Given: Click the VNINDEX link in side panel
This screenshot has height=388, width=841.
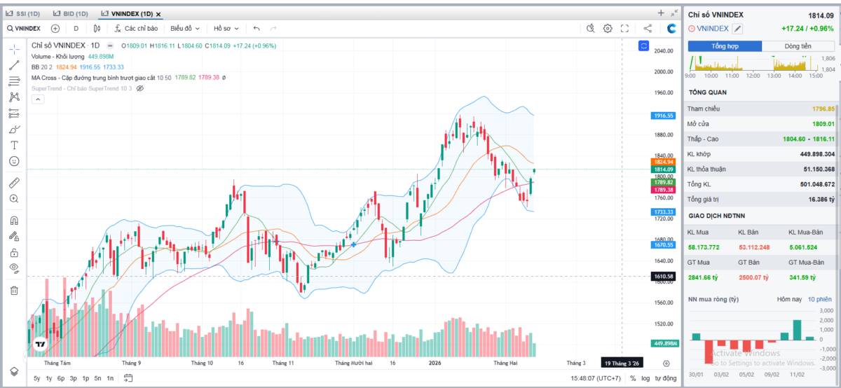Looking at the screenshot, I should 713,29.
